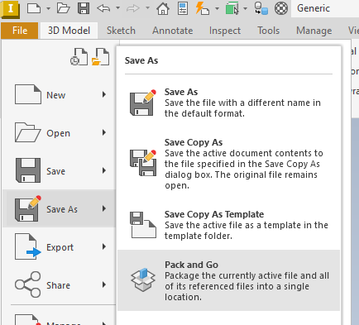Create new file from quick access toolbar

coord(34,8)
